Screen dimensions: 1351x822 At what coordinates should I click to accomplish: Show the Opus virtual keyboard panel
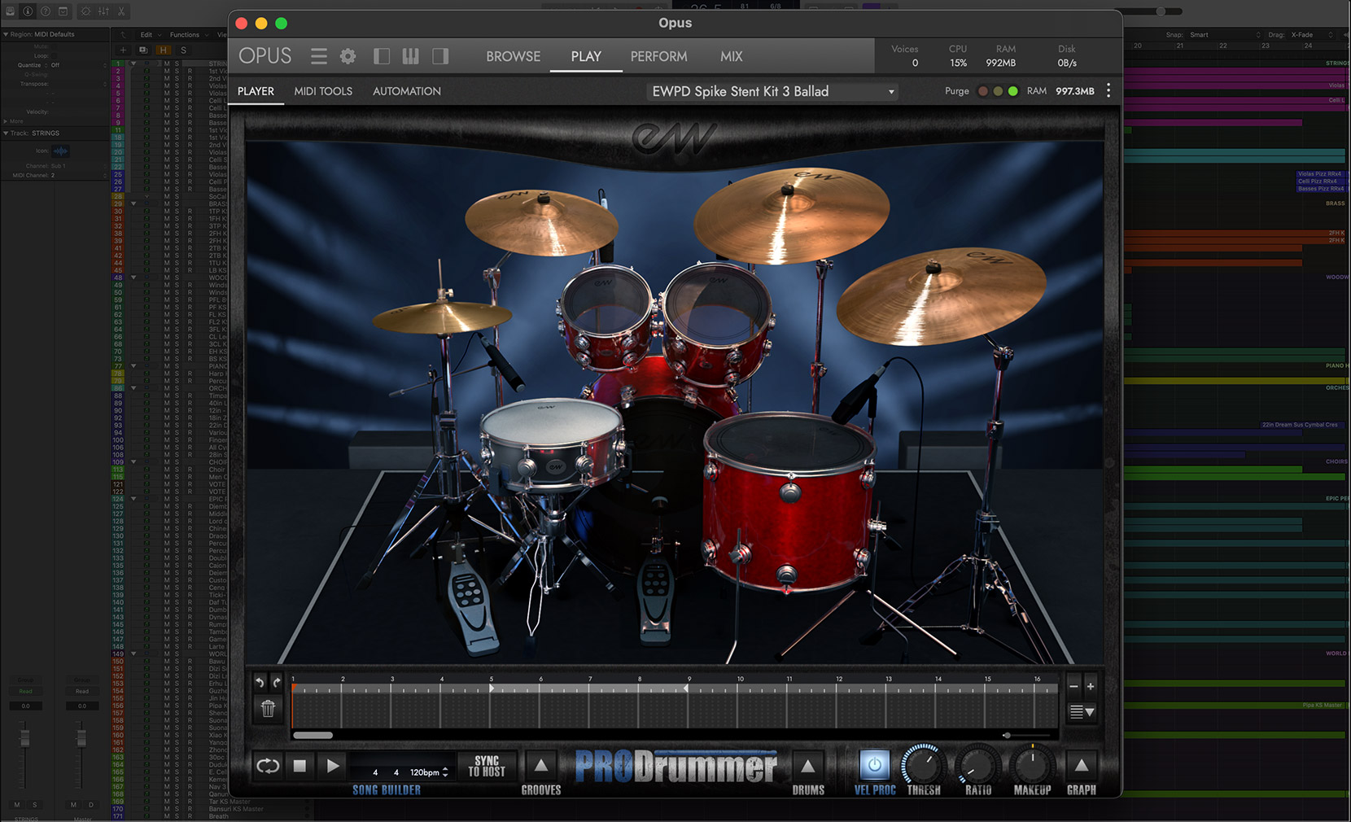[x=411, y=56]
